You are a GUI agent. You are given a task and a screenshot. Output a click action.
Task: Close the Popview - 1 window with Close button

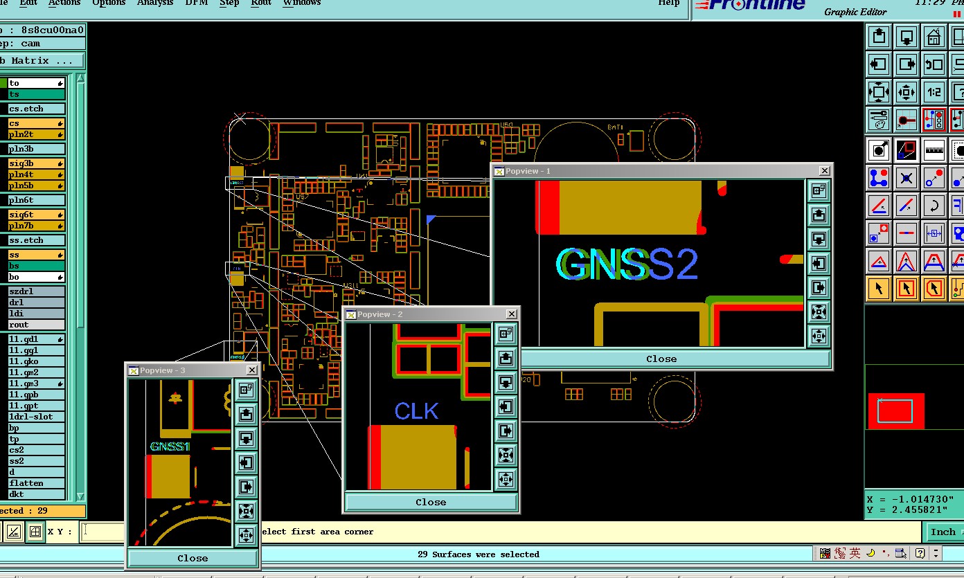click(x=661, y=359)
